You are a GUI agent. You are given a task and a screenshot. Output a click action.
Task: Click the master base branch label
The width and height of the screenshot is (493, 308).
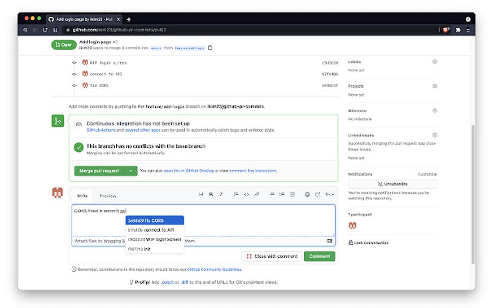coord(156,48)
